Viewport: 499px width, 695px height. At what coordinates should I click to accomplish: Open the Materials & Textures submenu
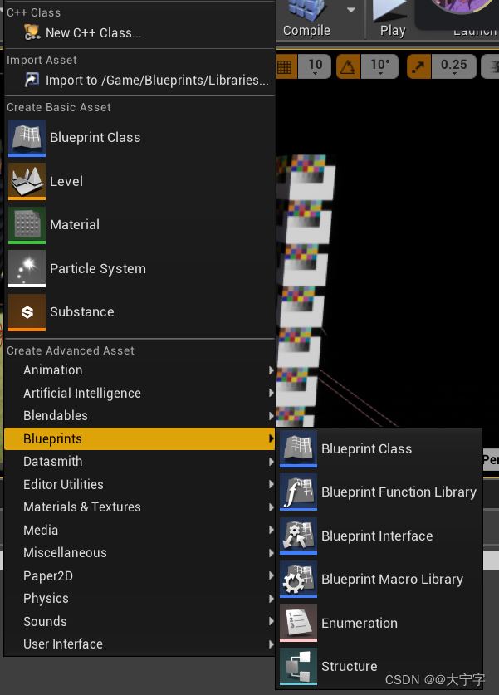pyautogui.click(x=139, y=507)
